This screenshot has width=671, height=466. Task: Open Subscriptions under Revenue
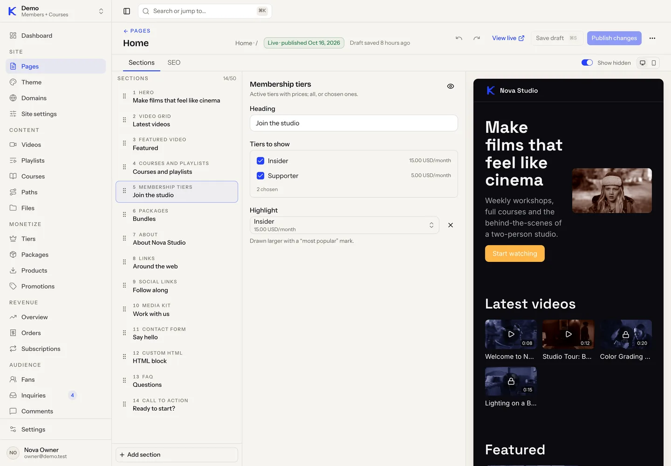click(x=56, y=349)
